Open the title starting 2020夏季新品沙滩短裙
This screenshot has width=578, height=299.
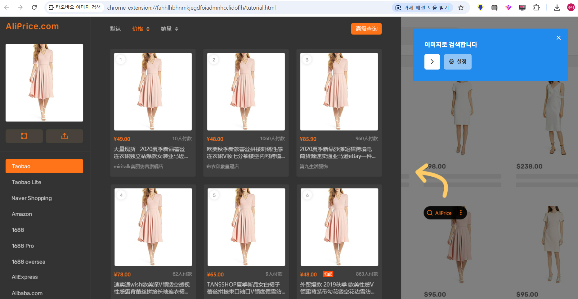[338, 153]
